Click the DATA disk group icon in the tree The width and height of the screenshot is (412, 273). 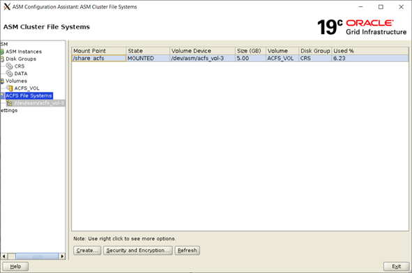[x=9, y=74]
